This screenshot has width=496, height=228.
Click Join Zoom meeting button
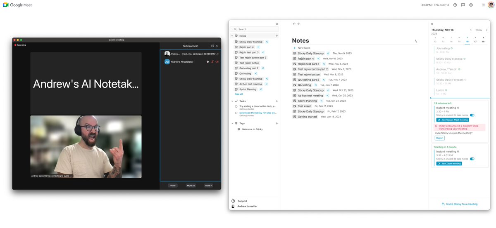[x=449, y=164]
